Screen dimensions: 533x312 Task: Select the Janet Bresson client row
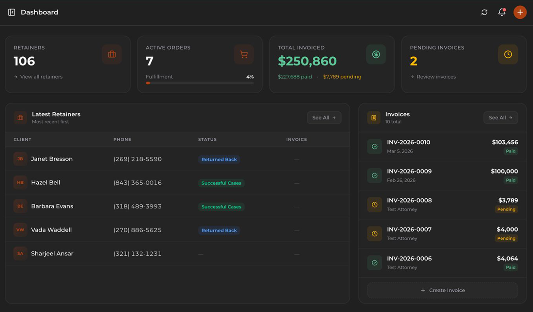click(x=52, y=159)
